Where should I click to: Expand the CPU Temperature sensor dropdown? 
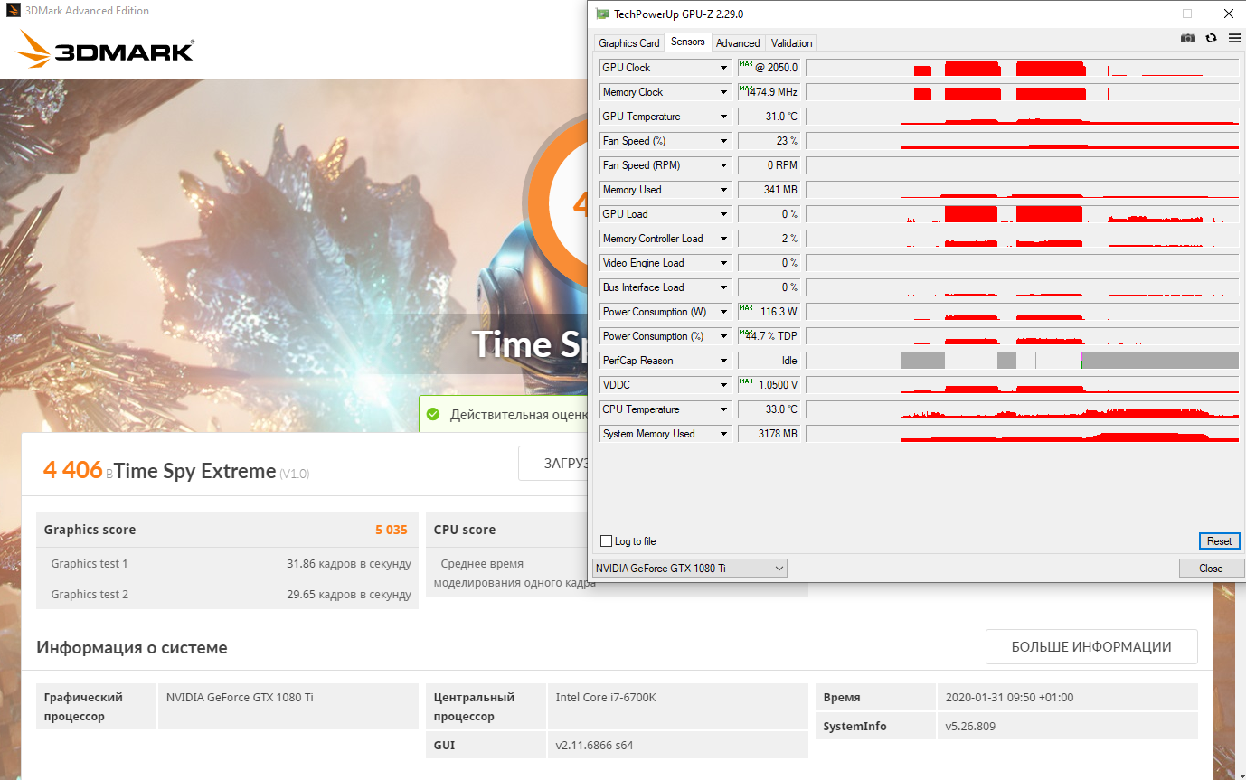click(723, 409)
